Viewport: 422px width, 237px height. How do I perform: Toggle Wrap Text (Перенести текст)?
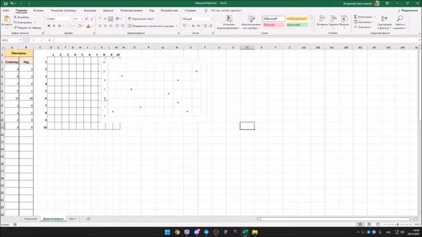pyautogui.click(x=140, y=19)
